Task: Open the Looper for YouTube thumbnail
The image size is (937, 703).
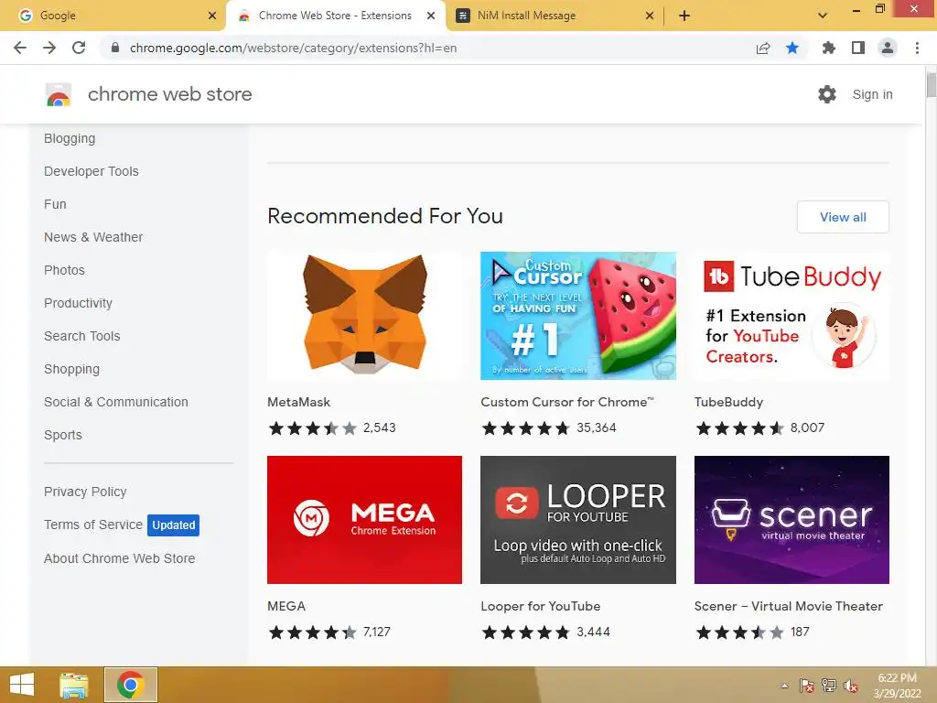Action: coord(578,520)
